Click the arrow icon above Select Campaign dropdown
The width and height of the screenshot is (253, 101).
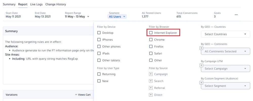coord(201,65)
